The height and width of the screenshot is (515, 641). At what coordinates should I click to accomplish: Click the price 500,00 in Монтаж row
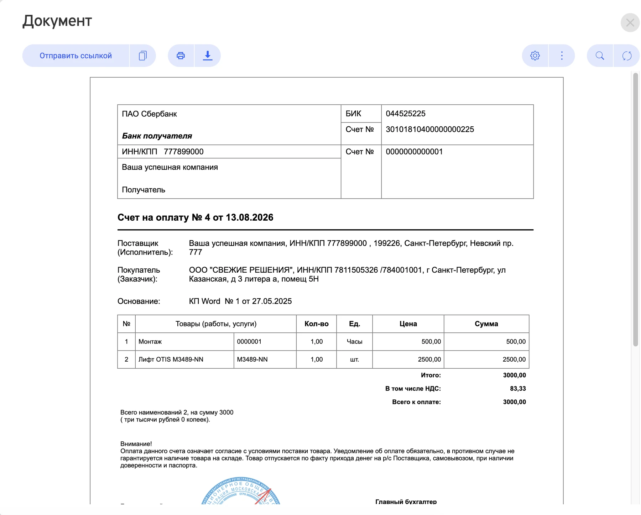tap(431, 342)
